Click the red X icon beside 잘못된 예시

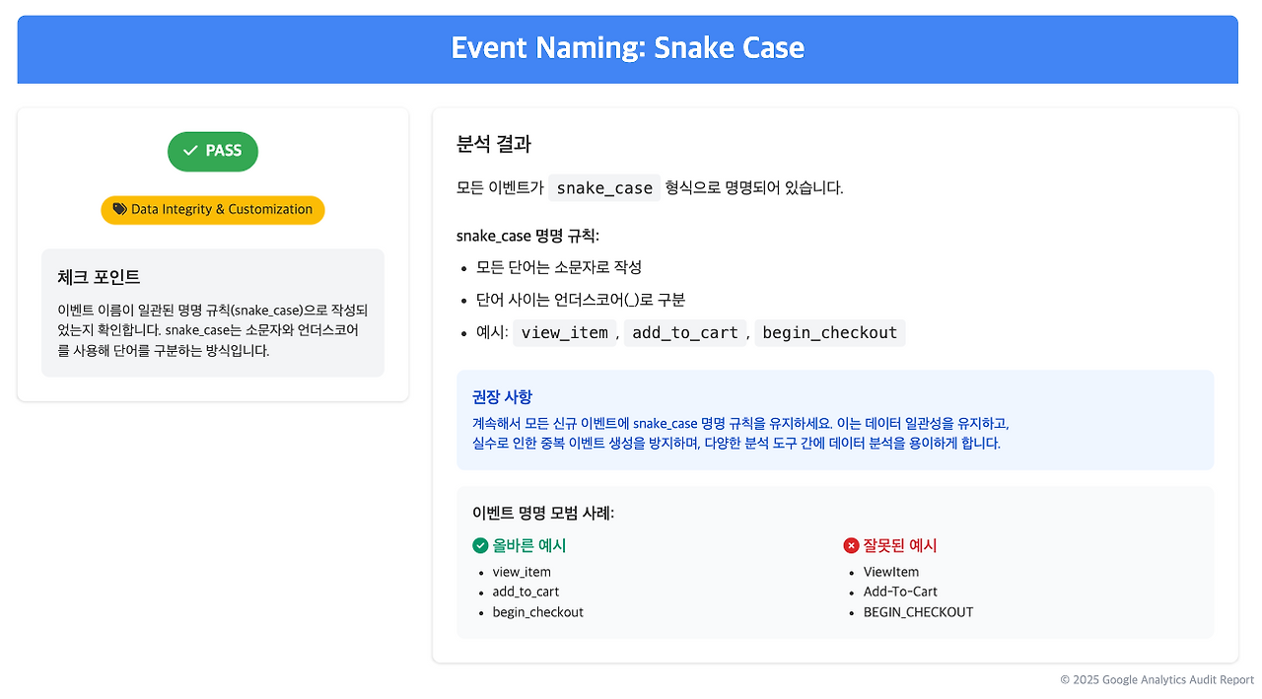pos(851,545)
